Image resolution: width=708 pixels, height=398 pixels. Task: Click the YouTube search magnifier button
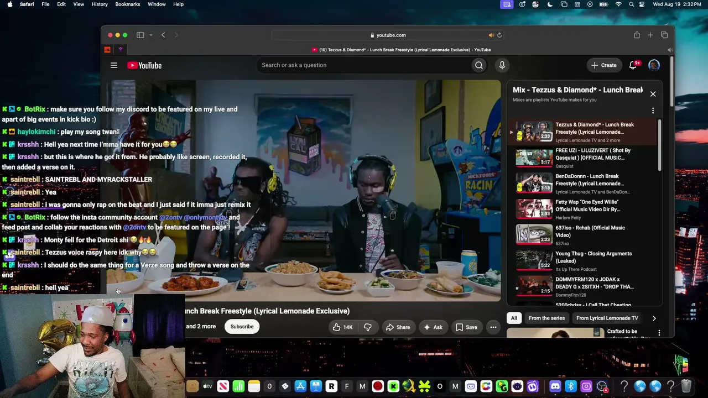point(479,65)
